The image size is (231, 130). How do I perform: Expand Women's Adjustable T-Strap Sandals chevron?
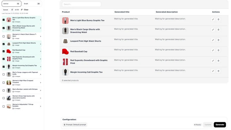coord(40,106)
